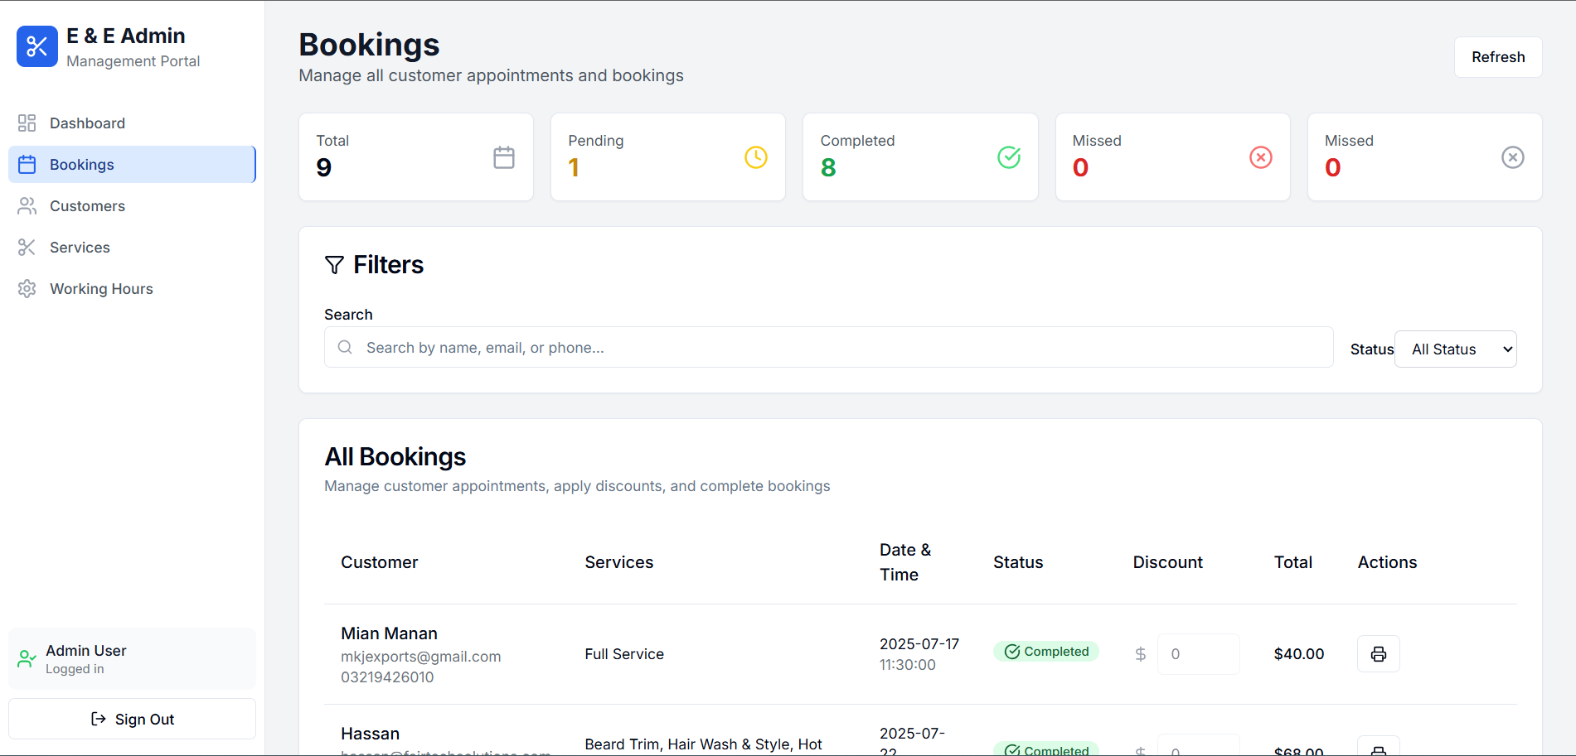Click the filter funnel icon beside Filters

pos(335,264)
